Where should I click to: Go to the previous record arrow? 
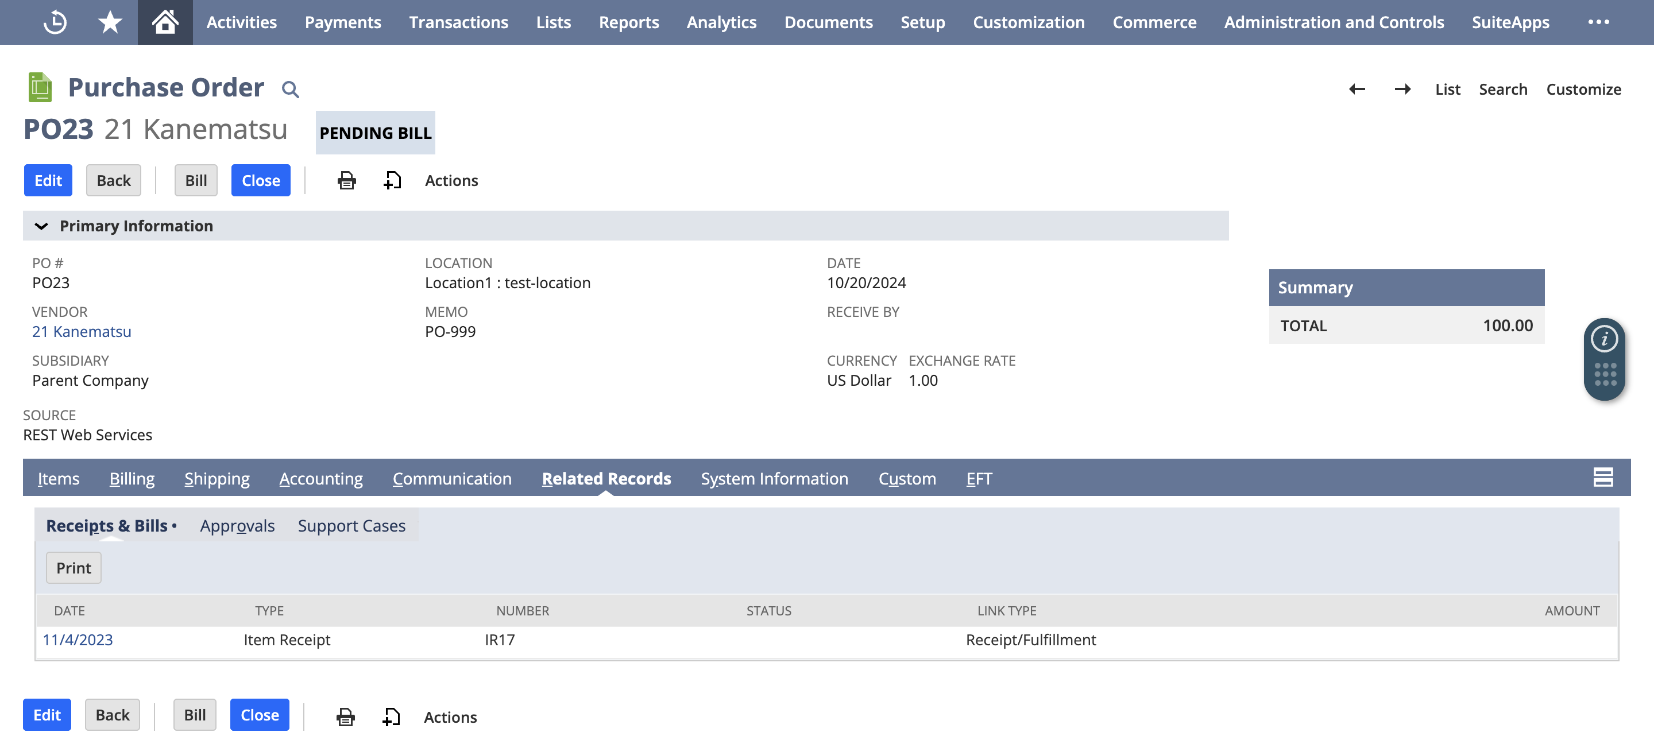(x=1357, y=89)
